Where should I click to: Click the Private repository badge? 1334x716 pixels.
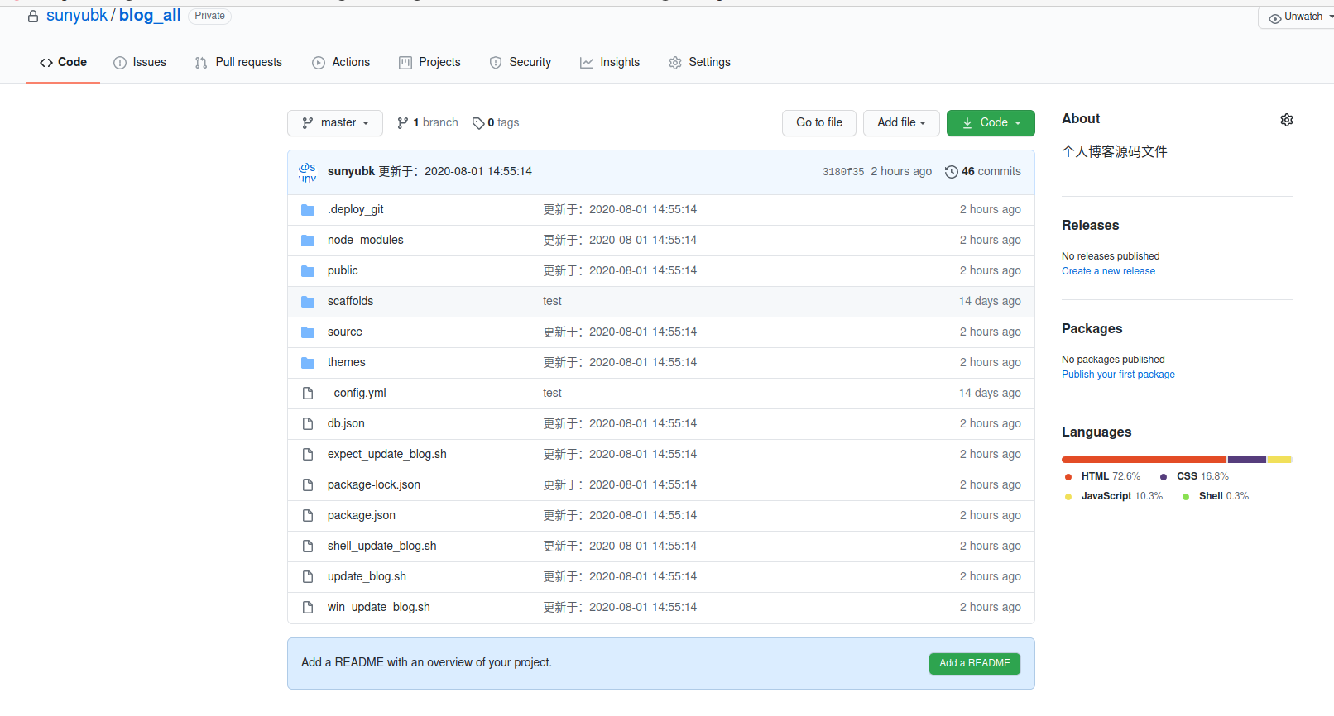[x=209, y=16]
